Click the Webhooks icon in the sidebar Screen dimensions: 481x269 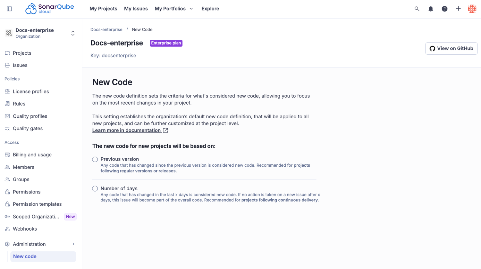(7, 229)
